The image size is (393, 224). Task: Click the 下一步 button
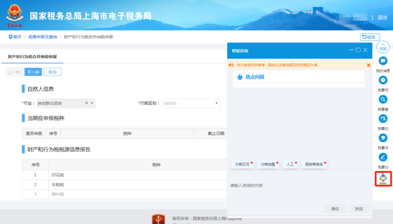[x=33, y=72]
